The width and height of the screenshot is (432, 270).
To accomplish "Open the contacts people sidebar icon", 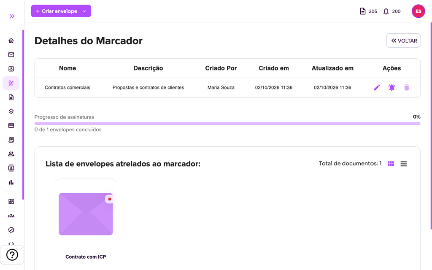I will point(11,154).
